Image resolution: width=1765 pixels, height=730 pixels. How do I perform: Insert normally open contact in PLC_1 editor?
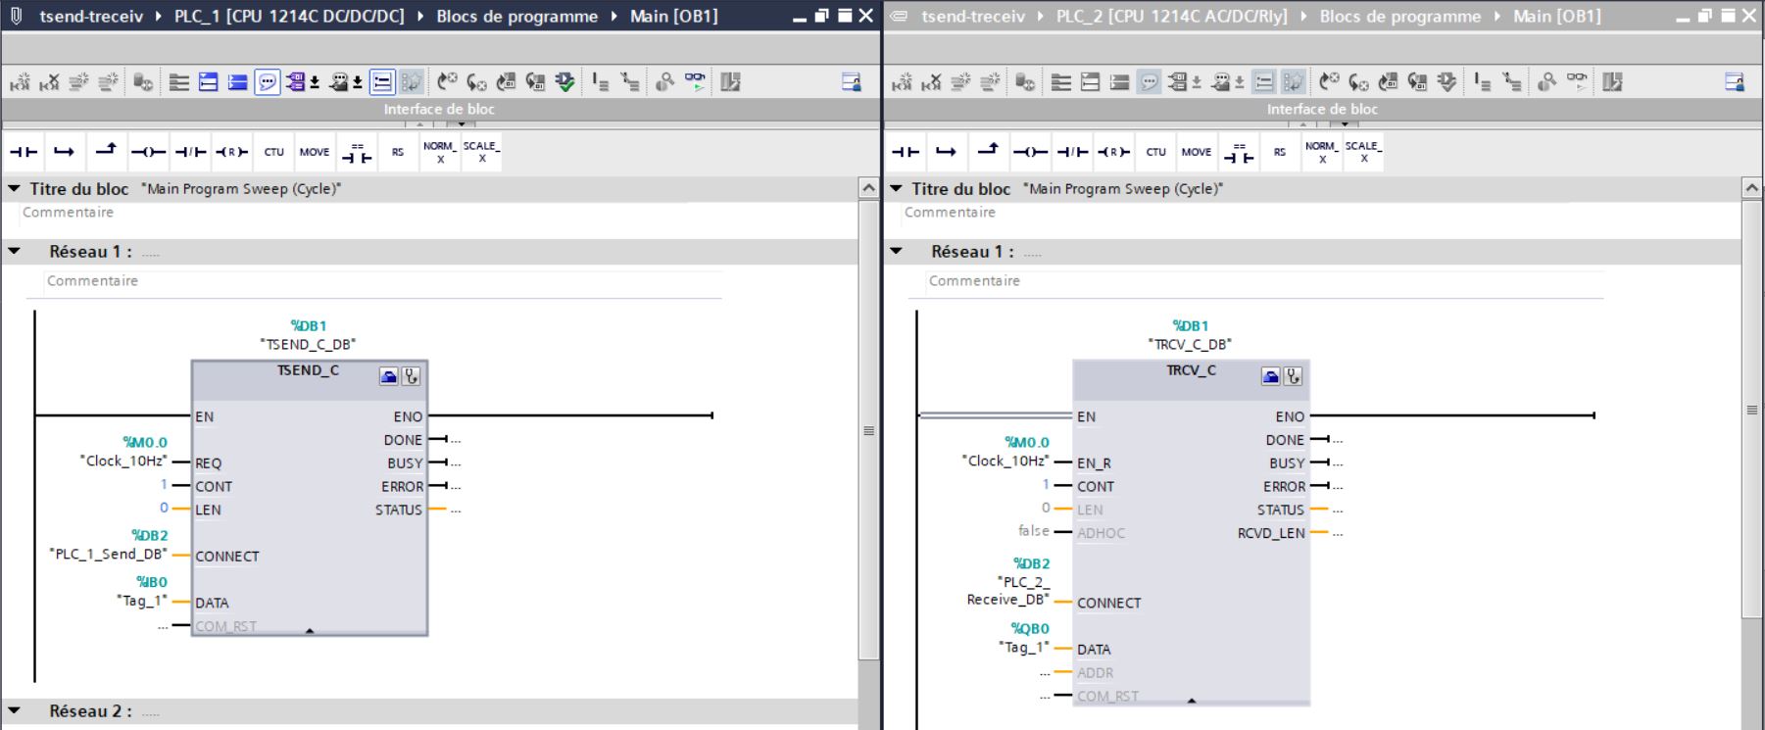(x=24, y=152)
